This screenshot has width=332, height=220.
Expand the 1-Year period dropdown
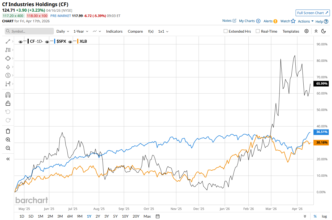81,31
